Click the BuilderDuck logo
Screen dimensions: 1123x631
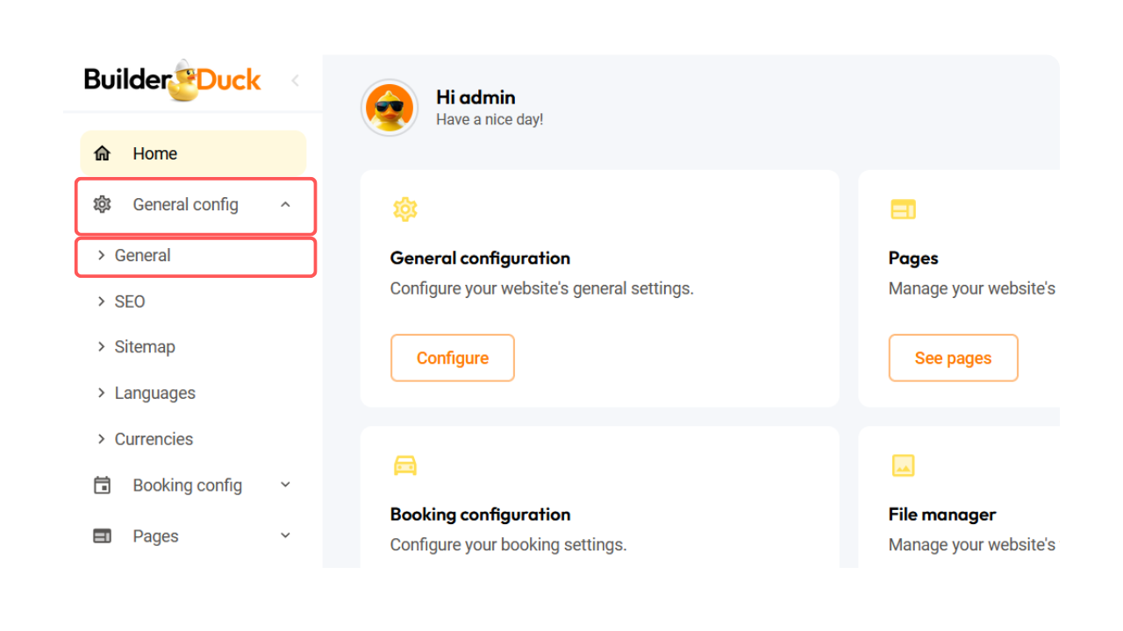(x=173, y=81)
